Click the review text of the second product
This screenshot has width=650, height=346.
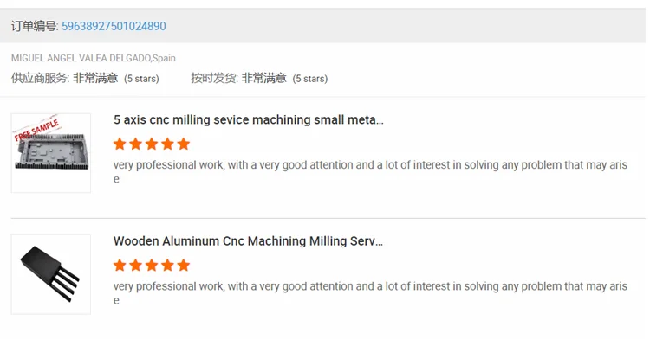(x=370, y=286)
